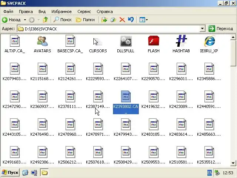Click the Move To folder toolbar icon

pos(104,20)
